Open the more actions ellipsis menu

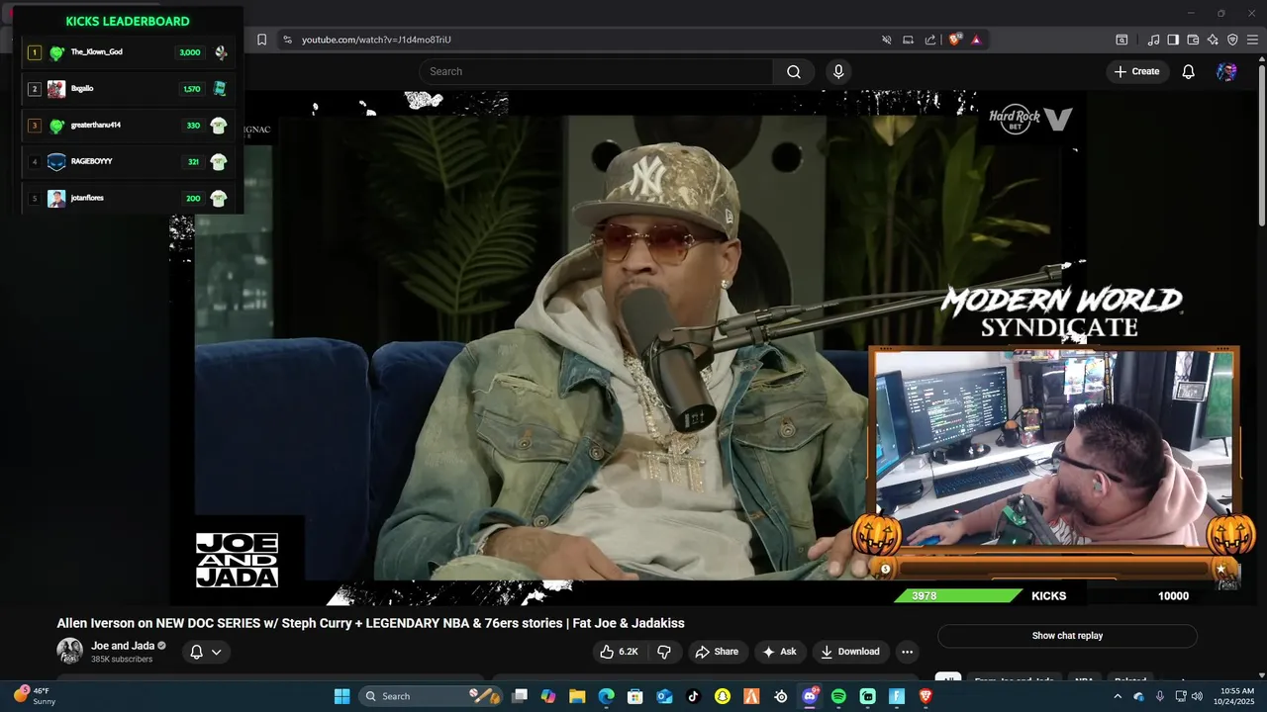click(907, 652)
